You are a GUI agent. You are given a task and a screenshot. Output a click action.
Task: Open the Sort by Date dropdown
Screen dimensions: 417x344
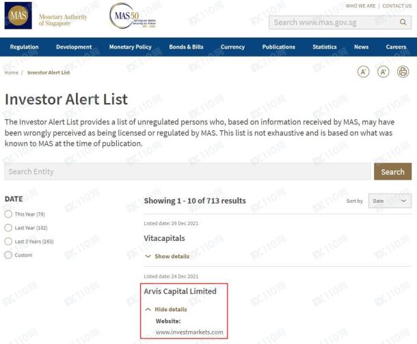[390, 201]
